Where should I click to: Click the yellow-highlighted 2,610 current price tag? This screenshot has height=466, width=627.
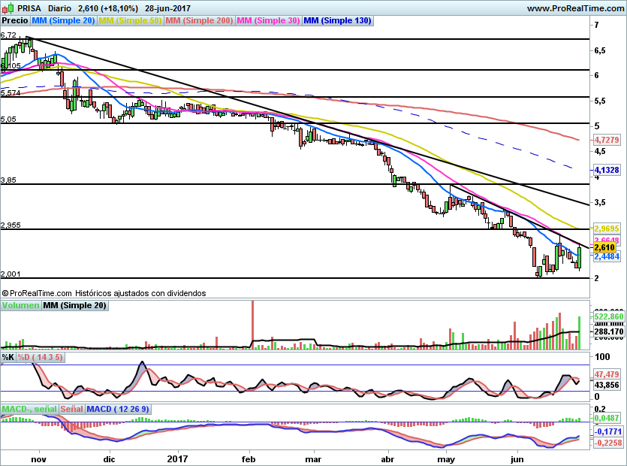[x=605, y=247]
